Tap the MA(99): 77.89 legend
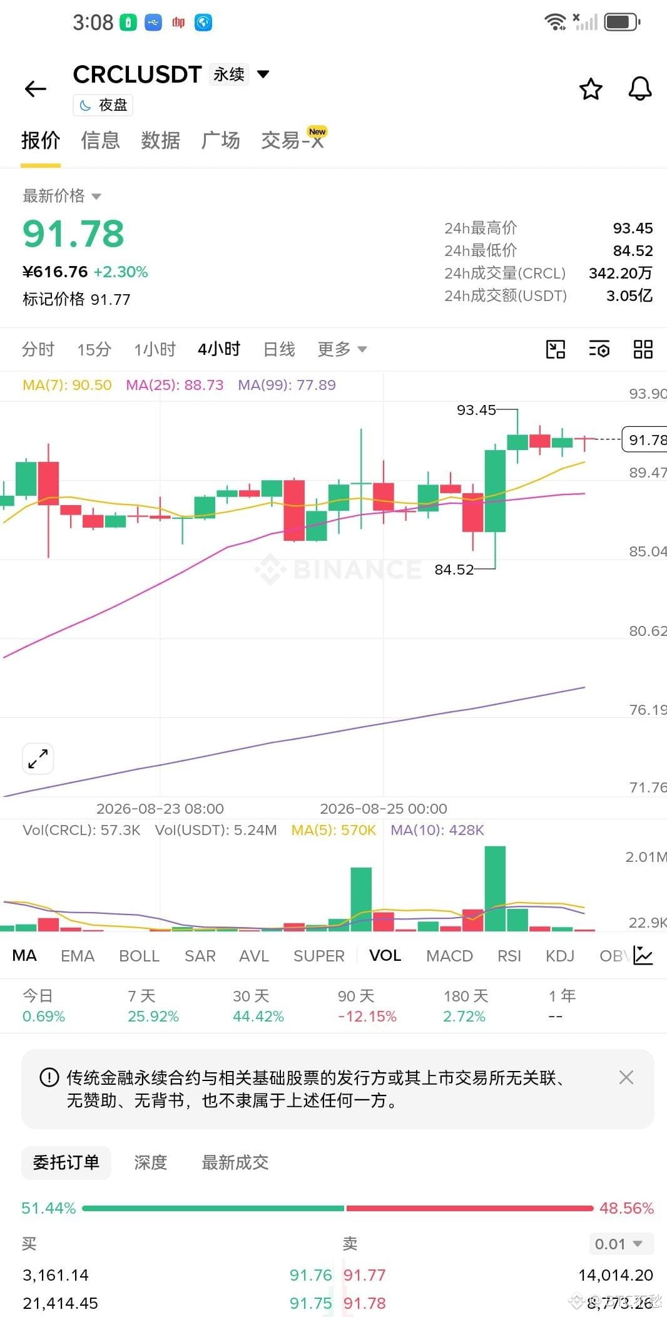Image resolution: width=667 pixels, height=1317 pixels. 287,385
